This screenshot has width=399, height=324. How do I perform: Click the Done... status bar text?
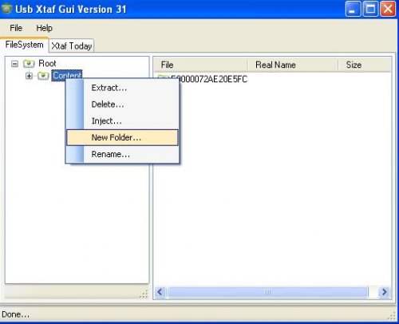[15, 314]
